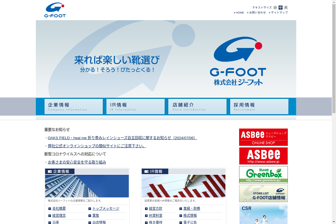The height and width of the screenshot is (224, 336).
Task: Open the Shoes Greenbox banner
Action: (263, 175)
